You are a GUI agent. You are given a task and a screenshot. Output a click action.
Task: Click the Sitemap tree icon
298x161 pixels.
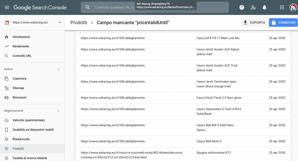coord(7,88)
